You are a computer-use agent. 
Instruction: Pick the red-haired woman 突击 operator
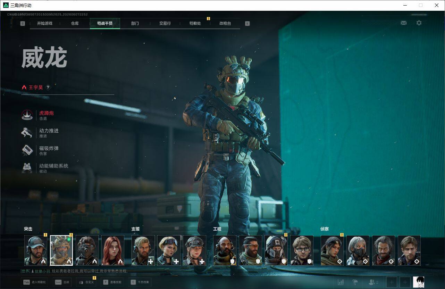tap(113, 250)
